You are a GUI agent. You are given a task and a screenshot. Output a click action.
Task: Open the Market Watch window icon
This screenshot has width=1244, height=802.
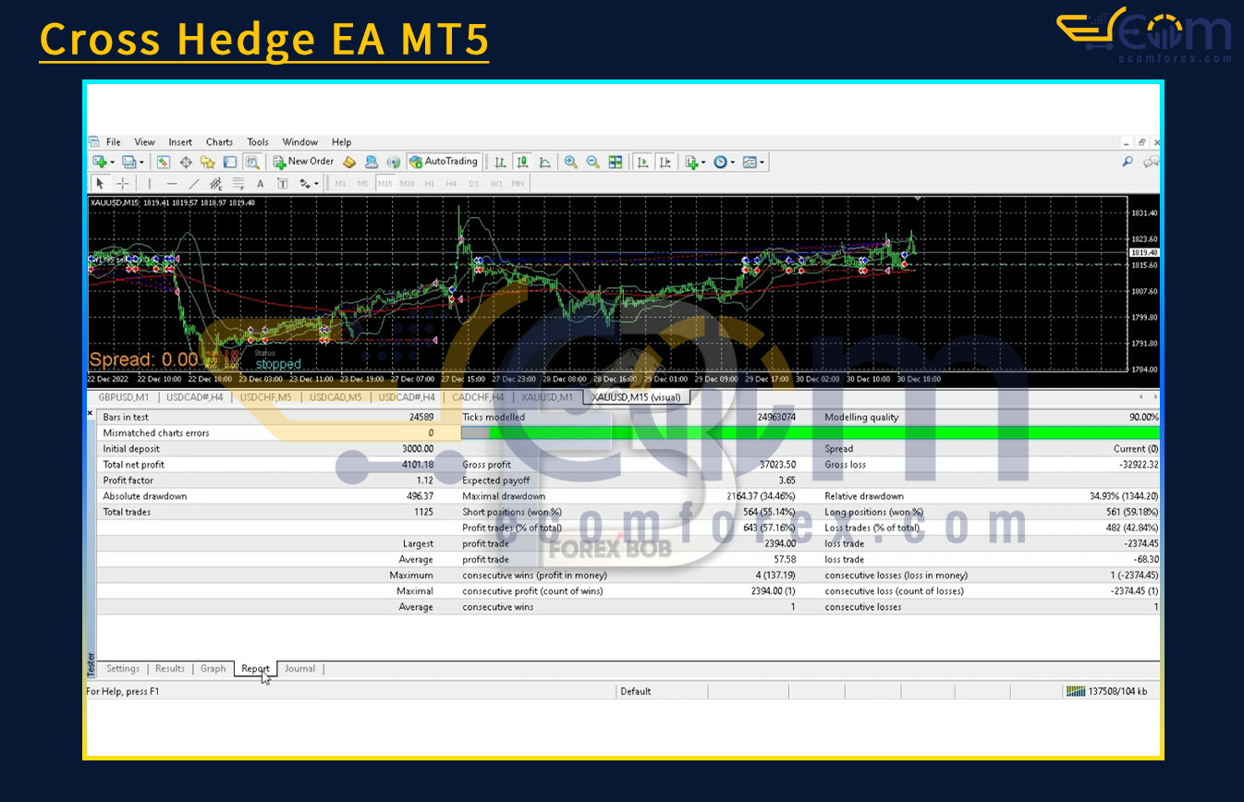(x=163, y=162)
